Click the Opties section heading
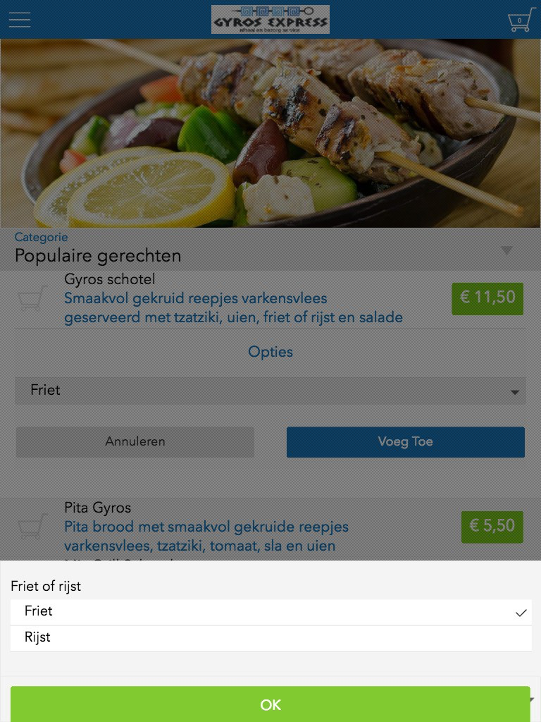The height and width of the screenshot is (722, 541). coord(270,352)
